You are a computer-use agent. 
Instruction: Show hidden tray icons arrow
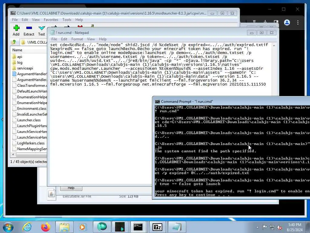[257, 227]
